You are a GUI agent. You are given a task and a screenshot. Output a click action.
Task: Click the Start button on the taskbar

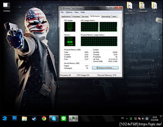(x=5, y=118)
